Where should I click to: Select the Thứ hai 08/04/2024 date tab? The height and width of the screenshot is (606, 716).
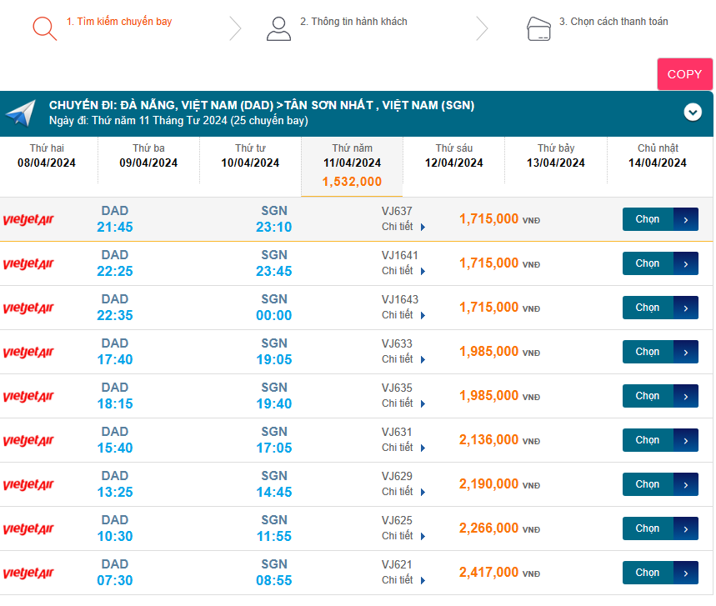coord(47,156)
